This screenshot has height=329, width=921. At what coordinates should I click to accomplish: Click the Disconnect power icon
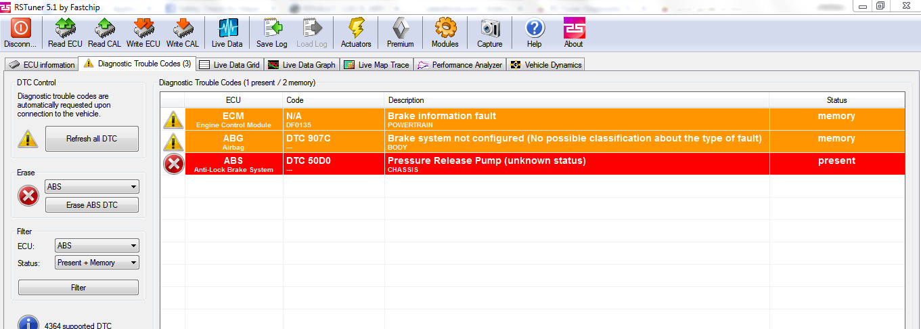pyautogui.click(x=20, y=28)
